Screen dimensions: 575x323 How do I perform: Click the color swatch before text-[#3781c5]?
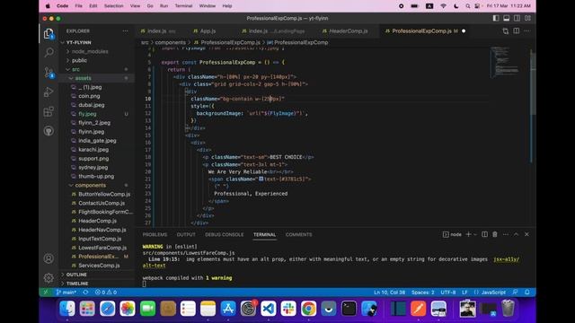coord(261,179)
